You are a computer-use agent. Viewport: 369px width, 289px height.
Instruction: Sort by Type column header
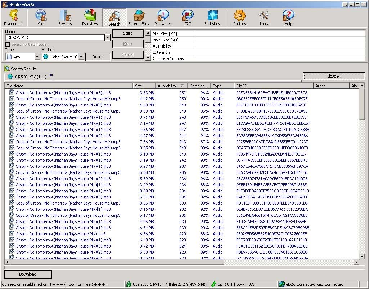click(222, 86)
